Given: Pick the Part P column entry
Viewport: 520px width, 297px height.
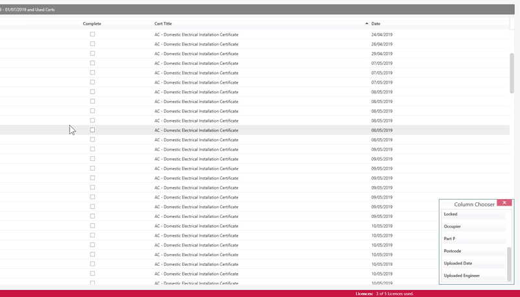Looking at the screenshot, I should pos(450,239).
